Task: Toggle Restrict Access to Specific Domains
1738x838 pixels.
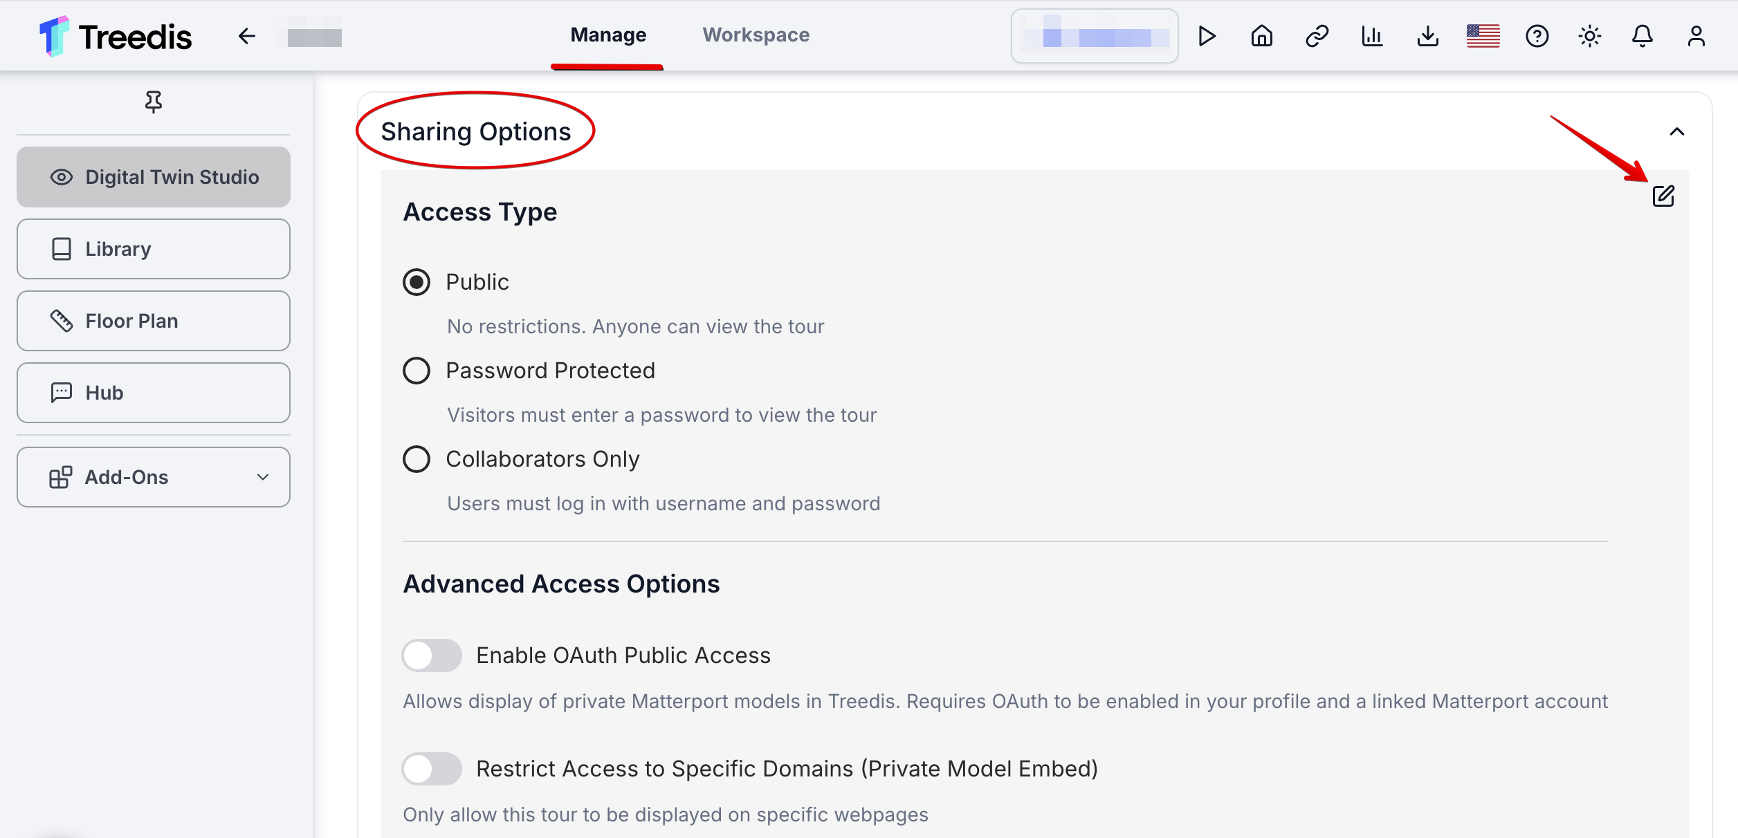Action: pos(432,769)
